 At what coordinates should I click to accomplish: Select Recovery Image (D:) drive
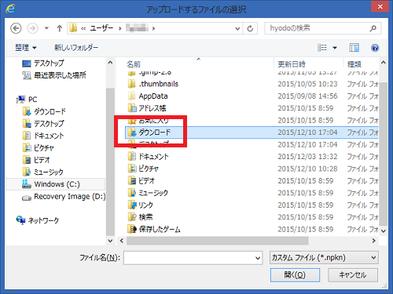click(x=64, y=197)
